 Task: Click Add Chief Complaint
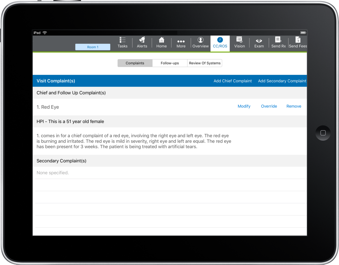pyautogui.click(x=233, y=81)
